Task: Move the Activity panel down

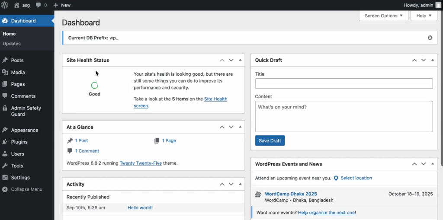Action: pyautogui.click(x=231, y=185)
